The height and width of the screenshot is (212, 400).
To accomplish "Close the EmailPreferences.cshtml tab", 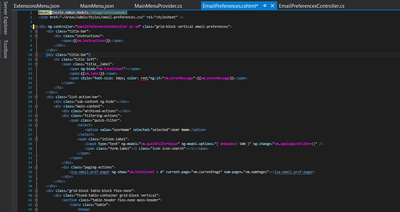I will pyautogui.click(x=273, y=6).
